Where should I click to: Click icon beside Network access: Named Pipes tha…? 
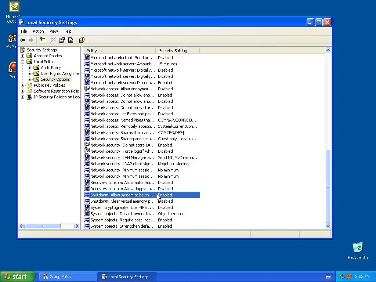pos(87,120)
